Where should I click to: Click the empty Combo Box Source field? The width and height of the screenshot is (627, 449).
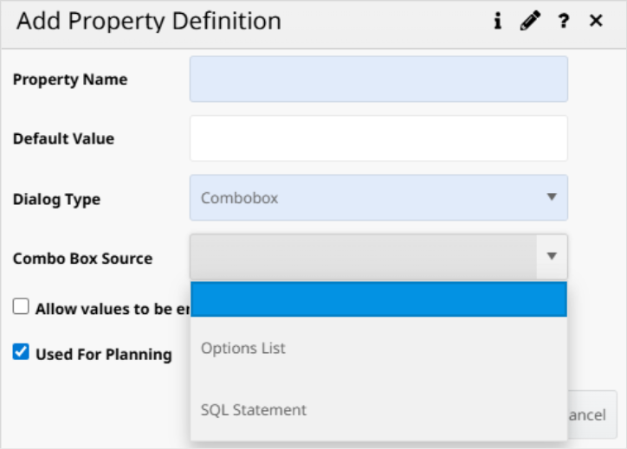(x=364, y=257)
